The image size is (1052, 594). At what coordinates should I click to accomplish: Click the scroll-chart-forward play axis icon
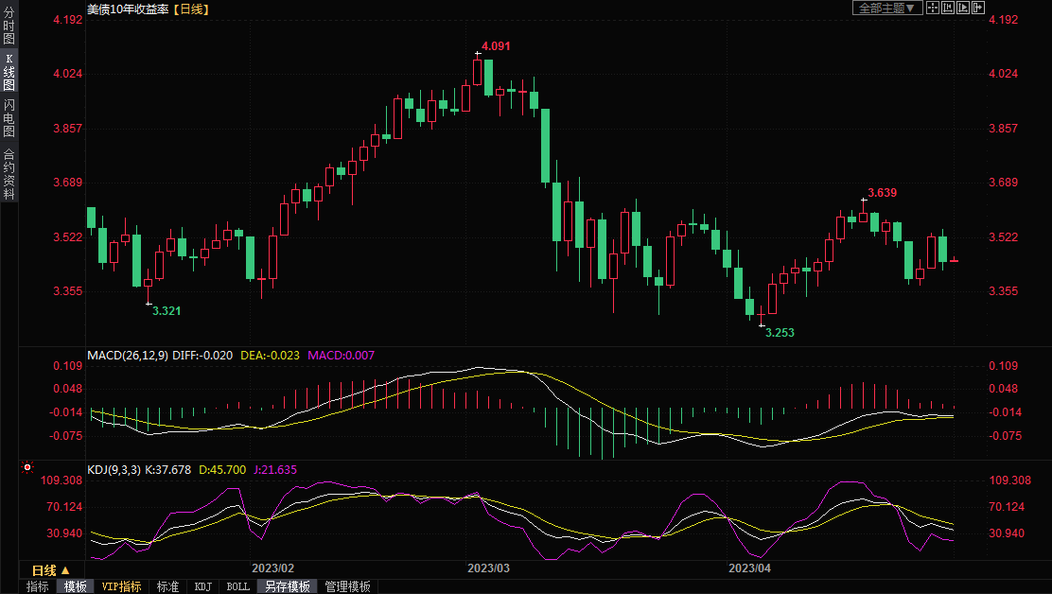963,8
